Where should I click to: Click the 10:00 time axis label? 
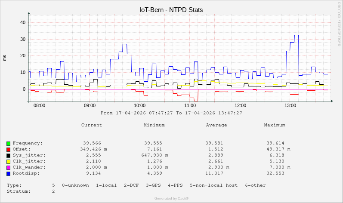pyautogui.click(x=140, y=105)
